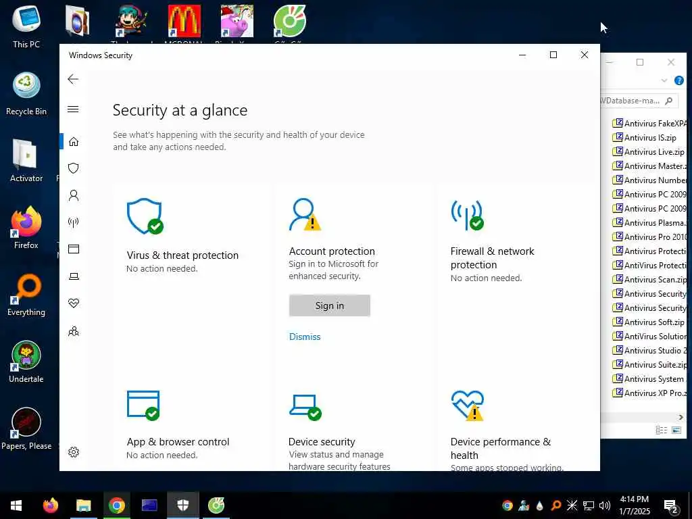Go back with the back arrow
Screen dimensions: 692x519
(x=73, y=79)
